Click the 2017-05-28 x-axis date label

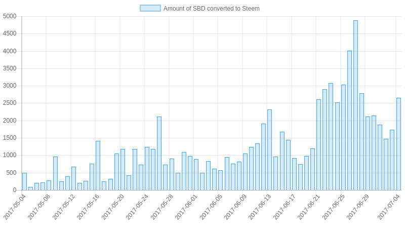tap(162, 207)
